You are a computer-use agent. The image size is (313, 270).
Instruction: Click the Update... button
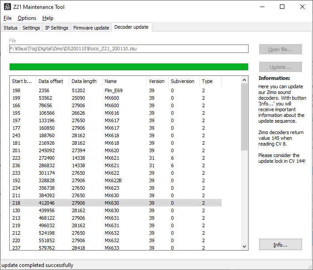click(x=280, y=67)
